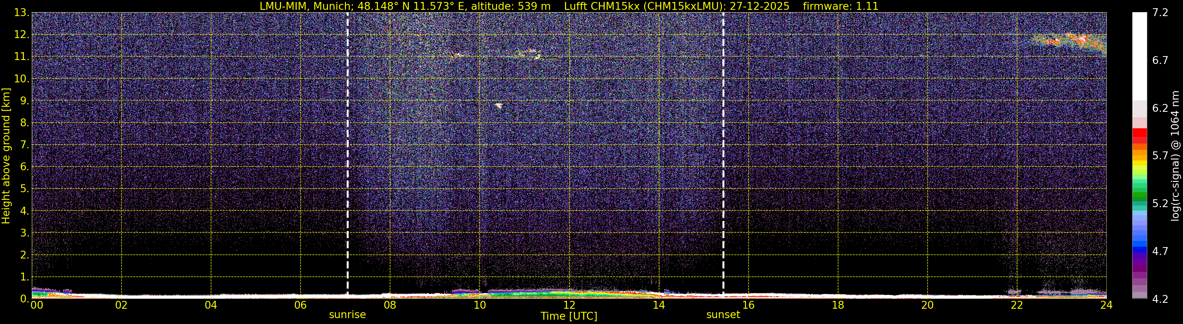
Task: Click the time axis tick label '12'
Action: point(569,305)
